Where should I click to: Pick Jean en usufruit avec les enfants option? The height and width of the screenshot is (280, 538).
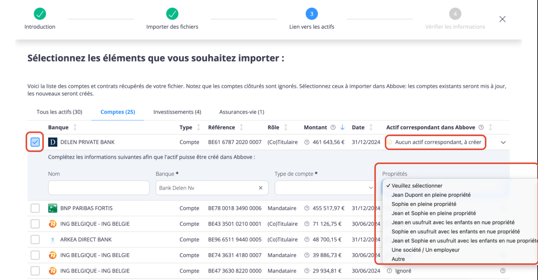[453, 223]
